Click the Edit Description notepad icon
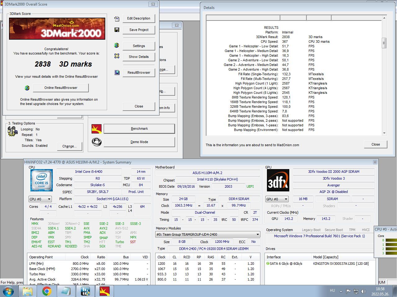 coord(117,19)
